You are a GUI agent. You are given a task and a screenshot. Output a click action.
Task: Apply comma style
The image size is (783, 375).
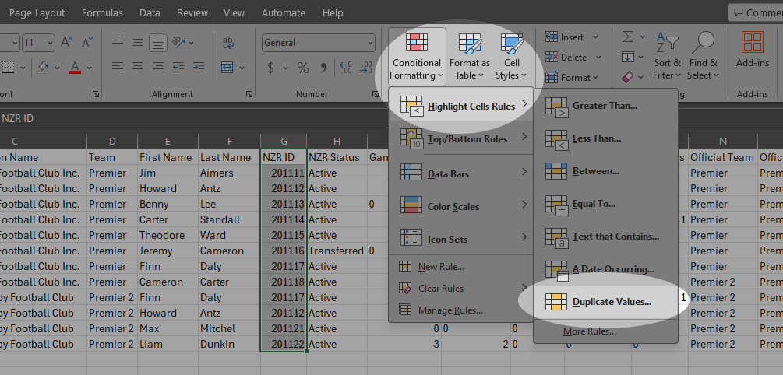(323, 68)
